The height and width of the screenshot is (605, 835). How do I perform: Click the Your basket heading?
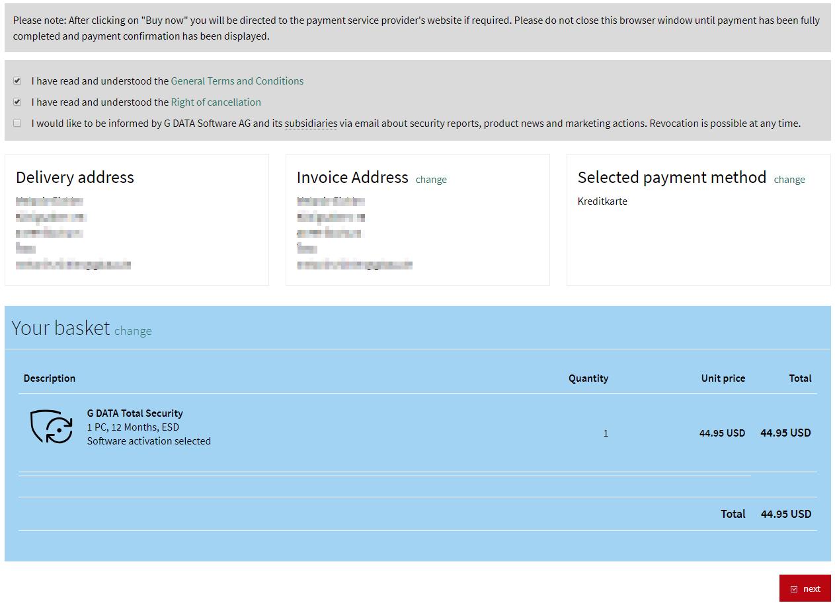pyautogui.click(x=61, y=328)
